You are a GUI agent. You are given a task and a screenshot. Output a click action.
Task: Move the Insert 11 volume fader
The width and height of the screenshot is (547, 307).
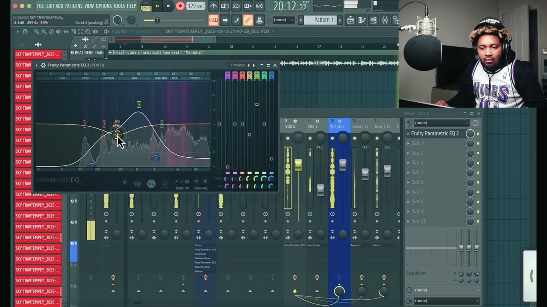coord(365,174)
